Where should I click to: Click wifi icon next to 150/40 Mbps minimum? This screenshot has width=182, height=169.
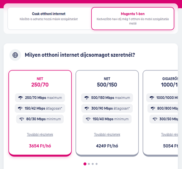88,119
